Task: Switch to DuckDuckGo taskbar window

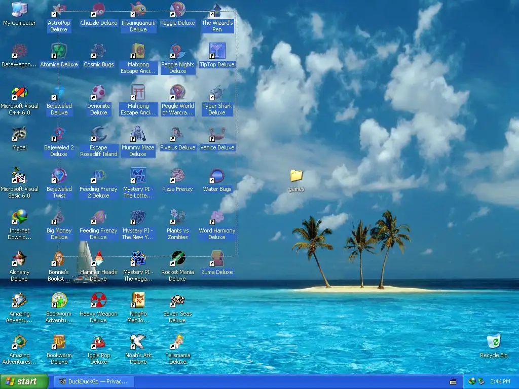Action: 94,382
